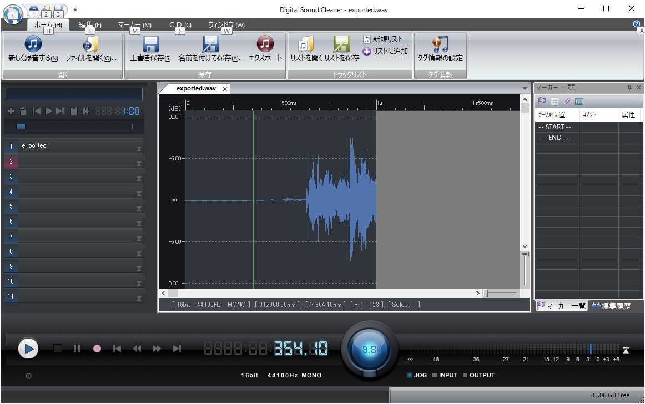Click the waveform split icon in track list
The width and height of the screenshot is (645, 404).
click(85, 111)
